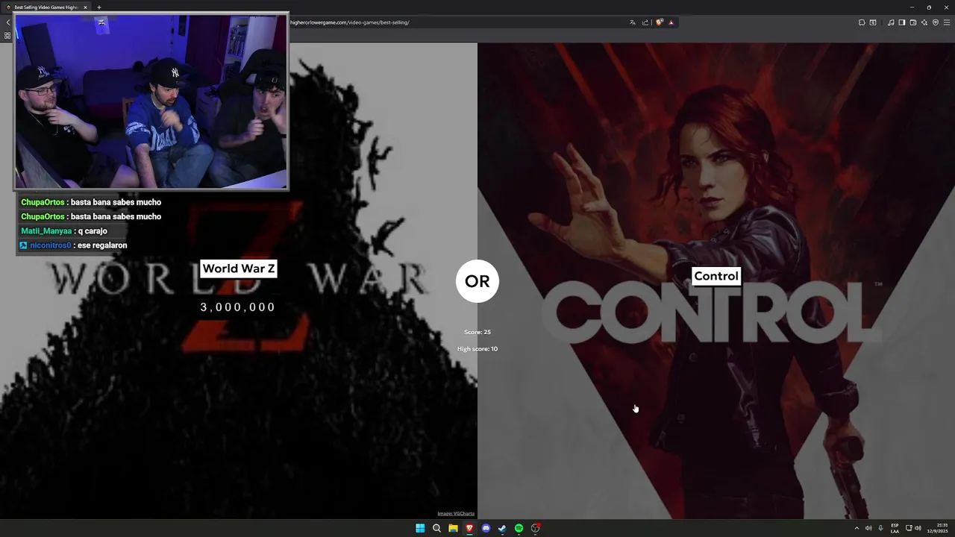This screenshot has width=955, height=537.
Task: Open Discord from the taskbar
Action: pyautogui.click(x=486, y=528)
